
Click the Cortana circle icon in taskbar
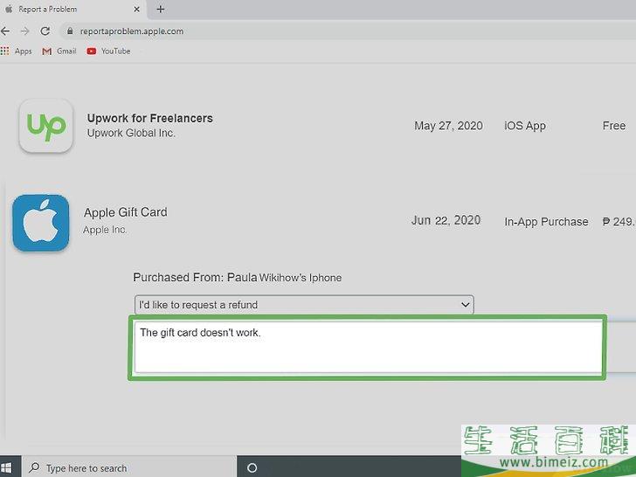click(252, 467)
